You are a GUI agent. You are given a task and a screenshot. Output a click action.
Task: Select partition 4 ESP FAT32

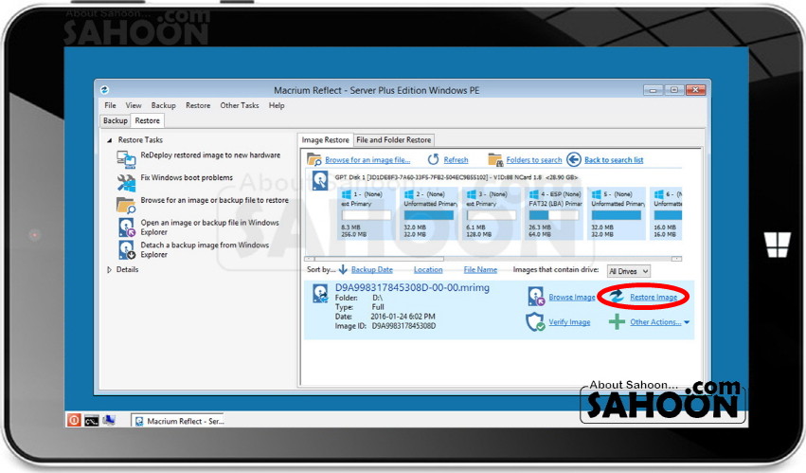(555, 213)
